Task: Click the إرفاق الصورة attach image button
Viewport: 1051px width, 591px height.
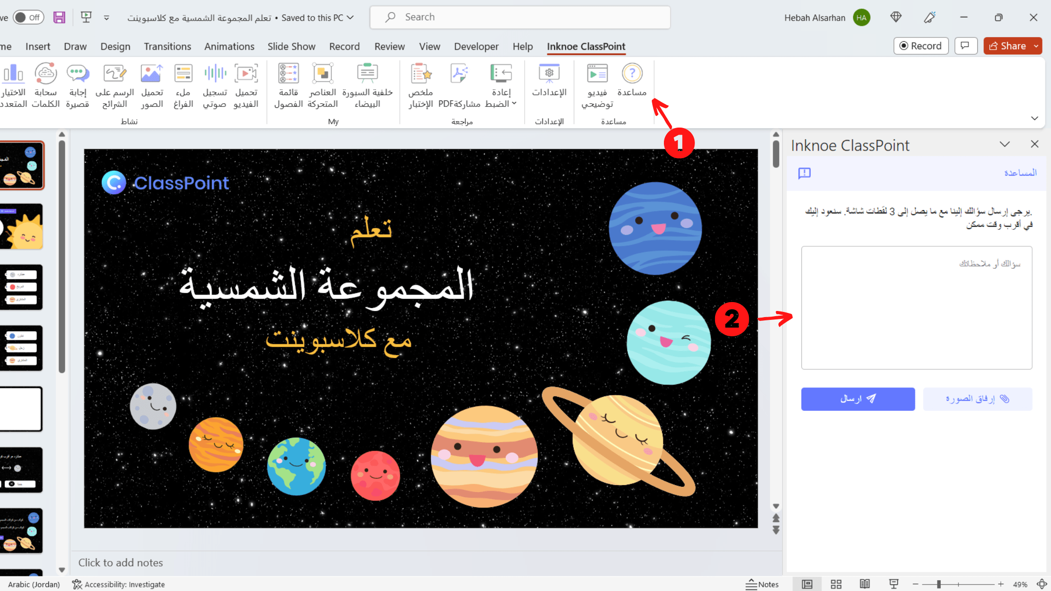Action: [977, 399]
